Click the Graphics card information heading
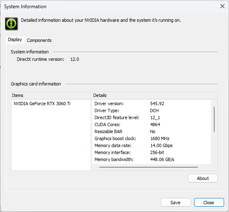This screenshot has height=212, width=229. tap(36, 84)
